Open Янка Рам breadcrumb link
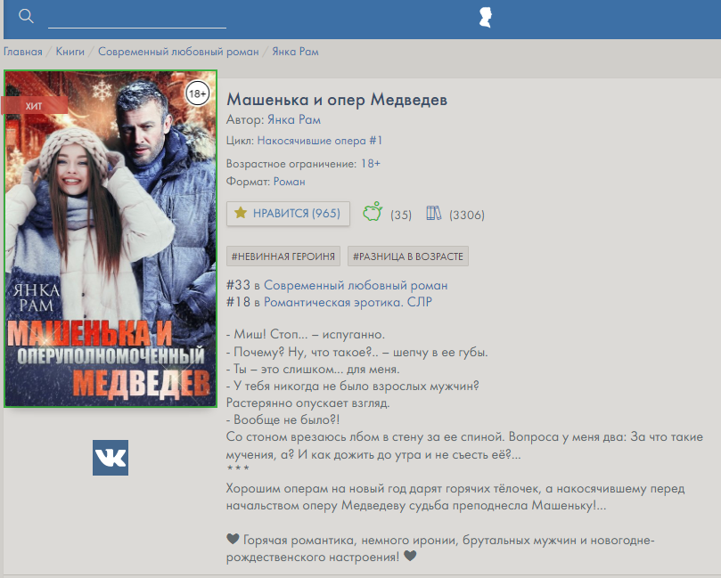 coord(295,52)
